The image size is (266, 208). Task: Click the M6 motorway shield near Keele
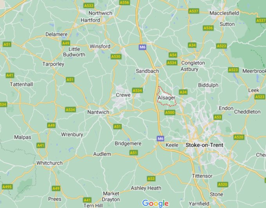click(160, 138)
